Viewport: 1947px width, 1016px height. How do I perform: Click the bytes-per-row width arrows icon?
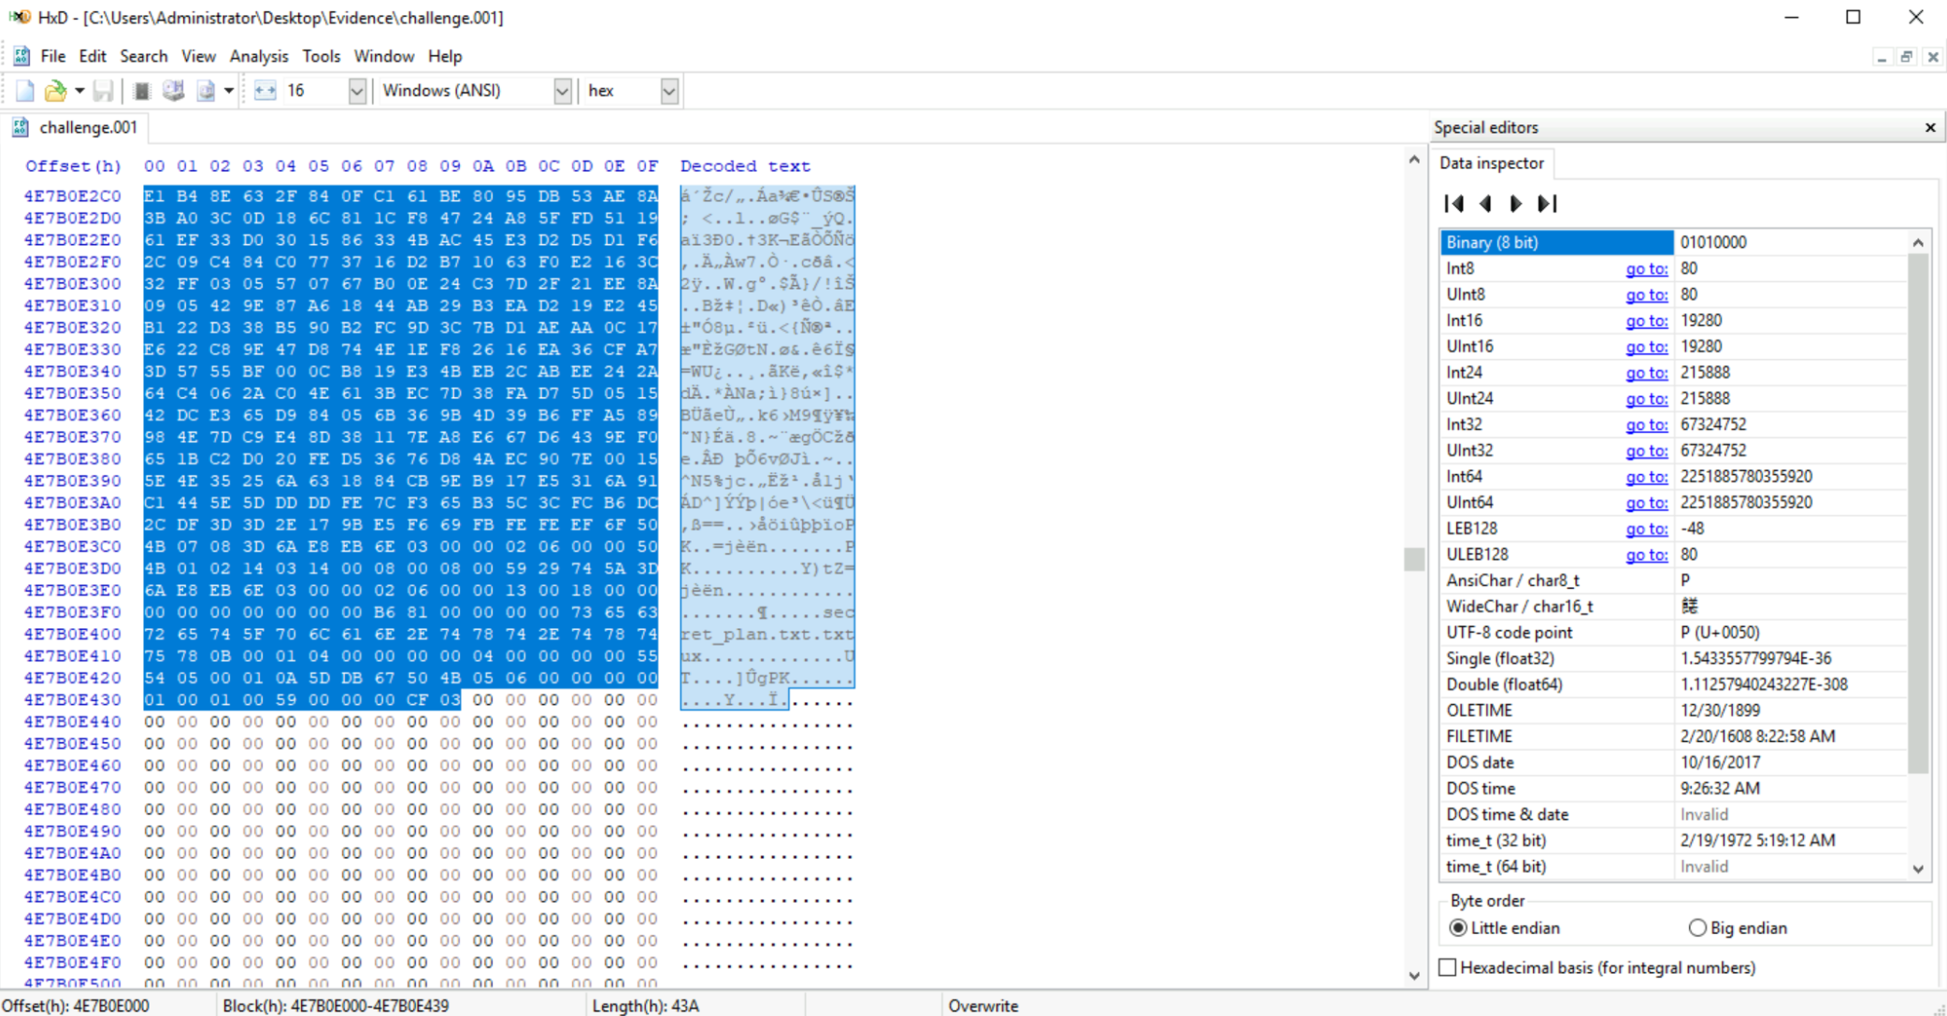(265, 91)
